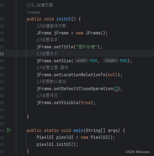Click the comment //创建窗体对象

coord(51,26)
